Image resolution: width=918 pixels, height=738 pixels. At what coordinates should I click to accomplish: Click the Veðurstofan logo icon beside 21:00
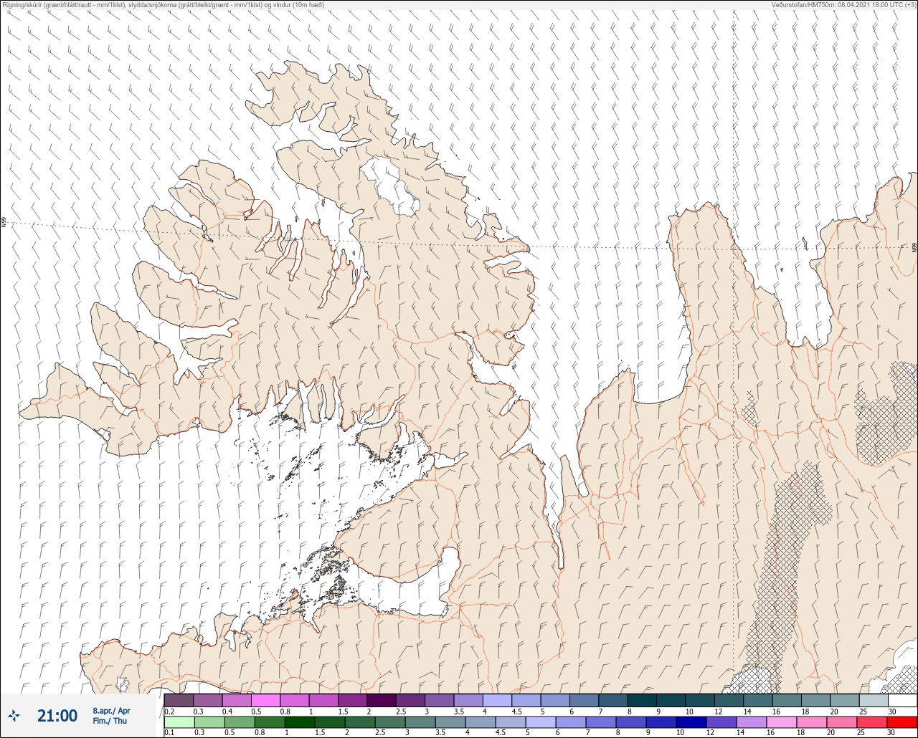coord(14,715)
